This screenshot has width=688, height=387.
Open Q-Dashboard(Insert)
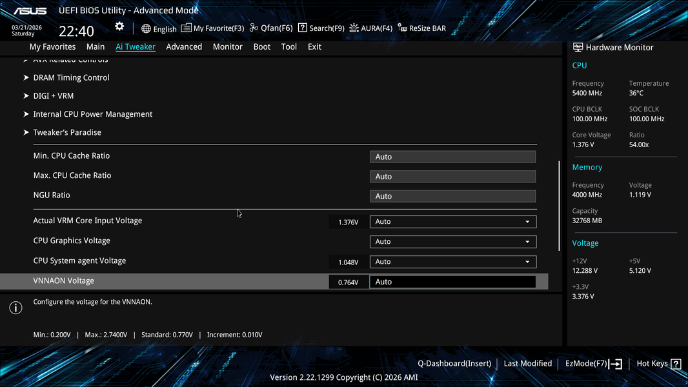pos(454,364)
